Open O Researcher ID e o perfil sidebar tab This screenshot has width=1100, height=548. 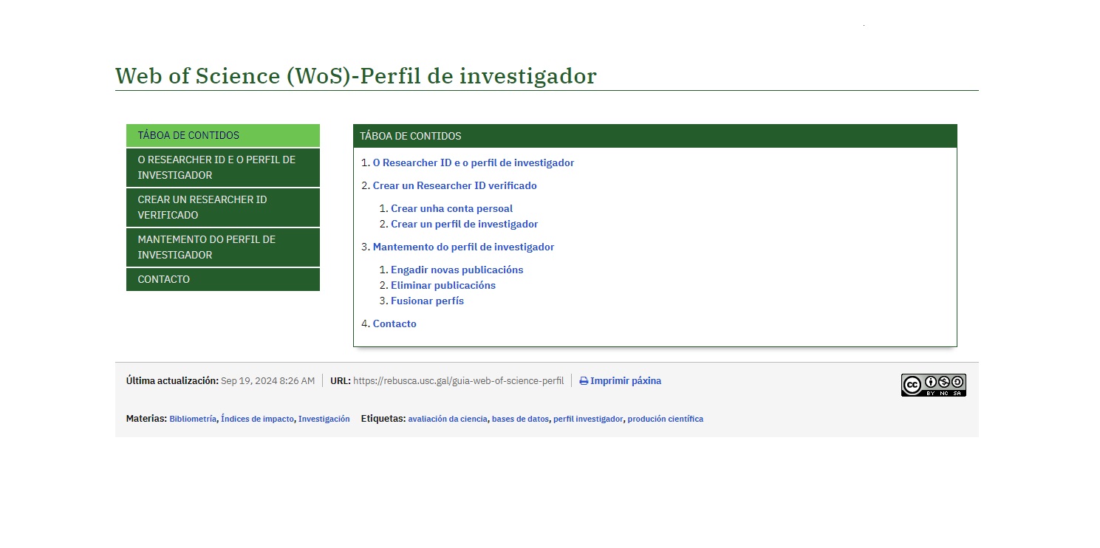[x=222, y=168]
